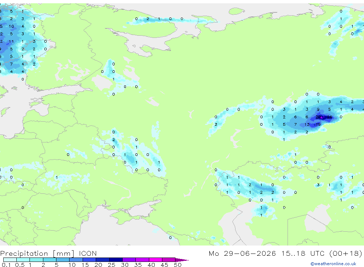Click the arrow tip beyond 50 mm on legend
Screen dimensions: 364x267
182,260
